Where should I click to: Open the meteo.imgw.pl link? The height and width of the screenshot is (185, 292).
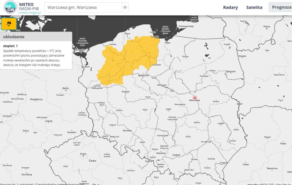[x=30, y=13]
